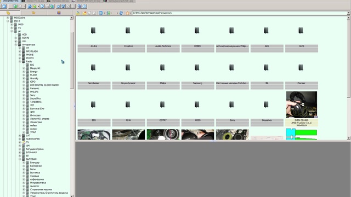Image resolution: width=351 pixels, height=197 pixels.
Task: Select the TV folder in tree
Action: tap(27, 142)
